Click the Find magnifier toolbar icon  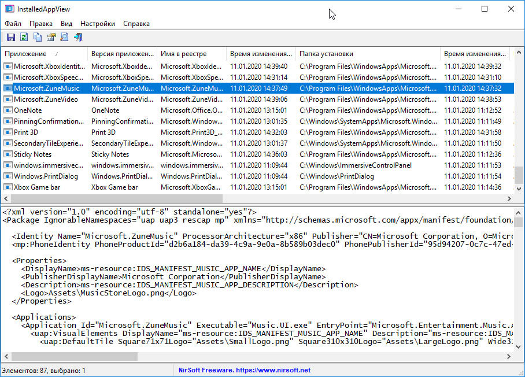click(64, 37)
